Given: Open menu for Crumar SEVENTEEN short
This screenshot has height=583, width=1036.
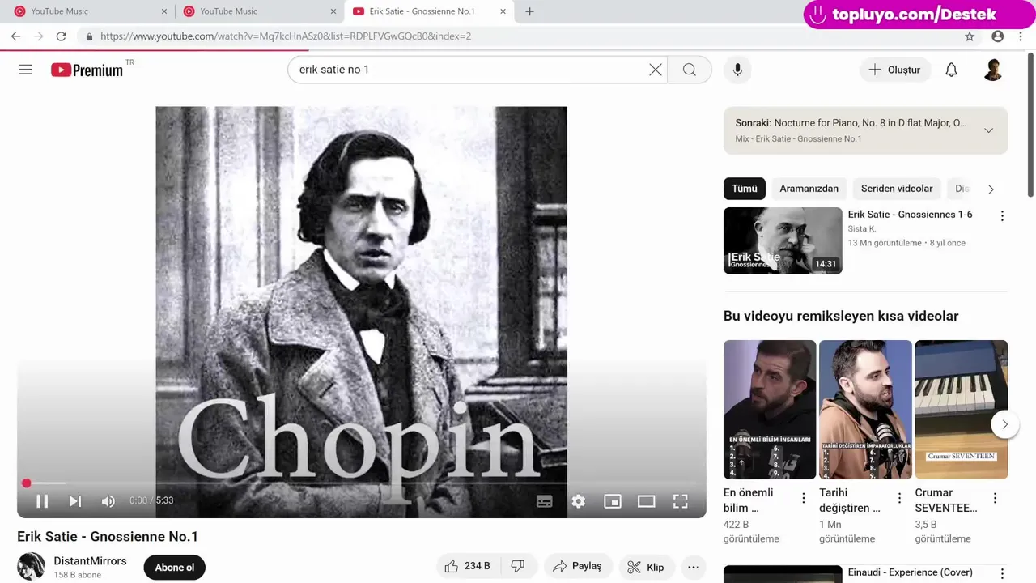Looking at the screenshot, I should [x=995, y=498].
